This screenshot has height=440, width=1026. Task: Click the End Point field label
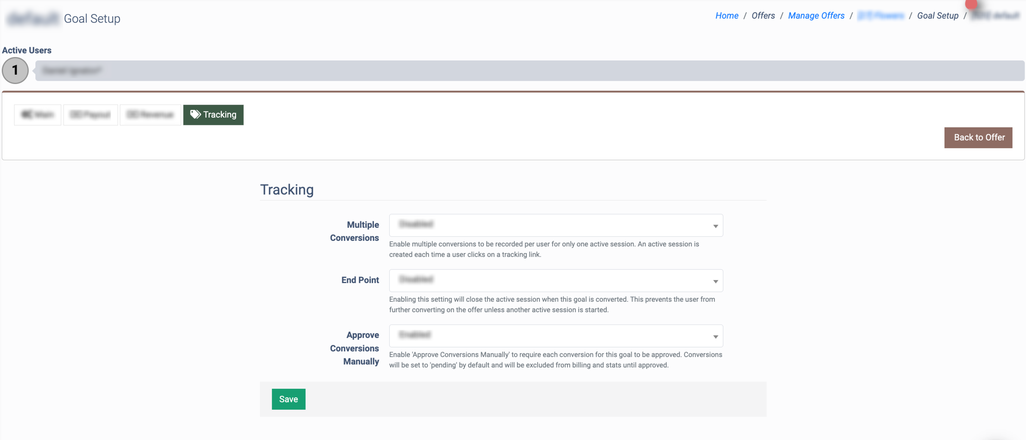pyautogui.click(x=360, y=280)
